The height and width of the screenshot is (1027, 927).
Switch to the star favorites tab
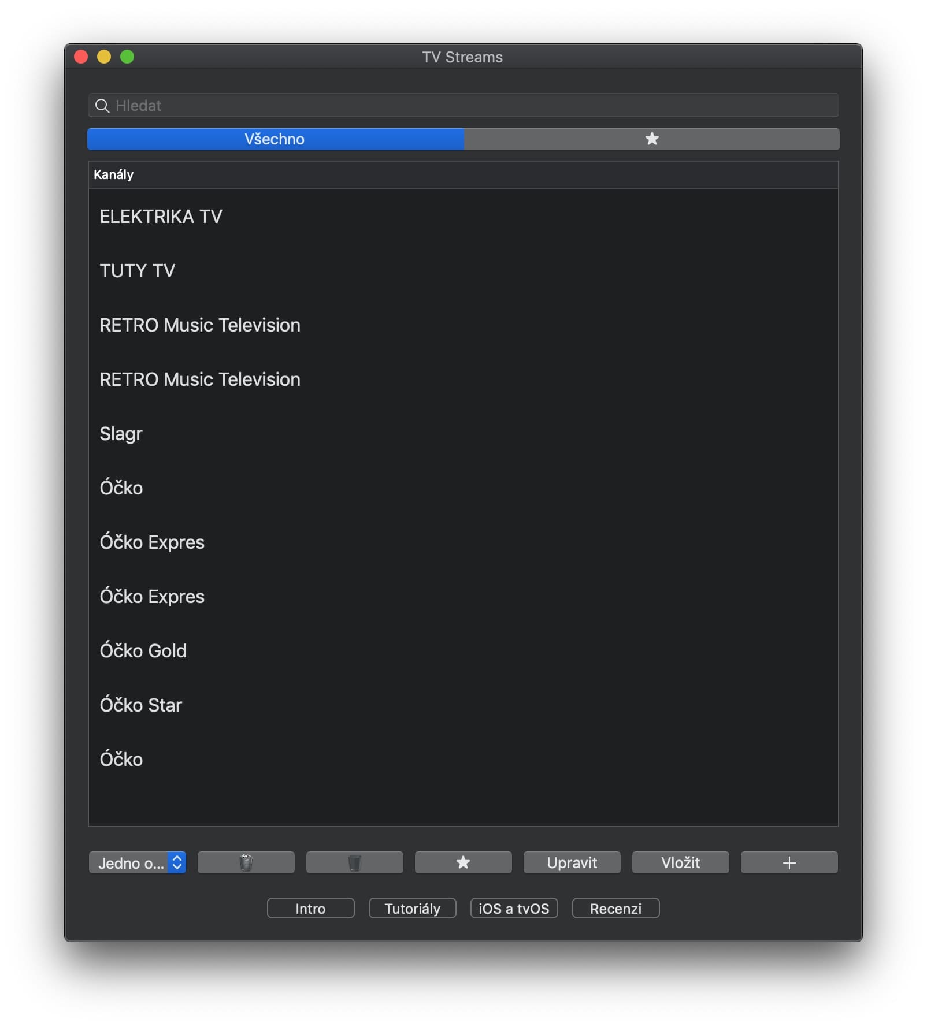(651, 139)
